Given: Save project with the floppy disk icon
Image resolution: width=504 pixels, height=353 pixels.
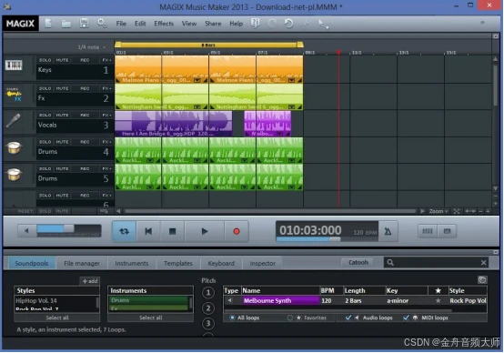Looking at the screenshot, I should point(85,23).
